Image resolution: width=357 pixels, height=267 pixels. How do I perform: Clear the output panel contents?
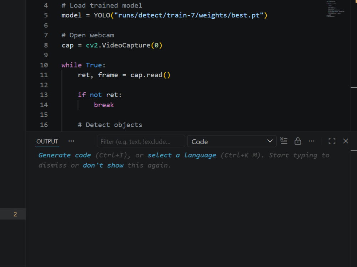coord(284,141)
